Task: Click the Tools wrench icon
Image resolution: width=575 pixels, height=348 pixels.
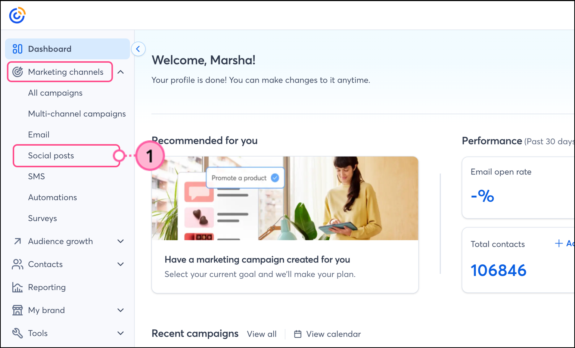Action: (18, 333)
